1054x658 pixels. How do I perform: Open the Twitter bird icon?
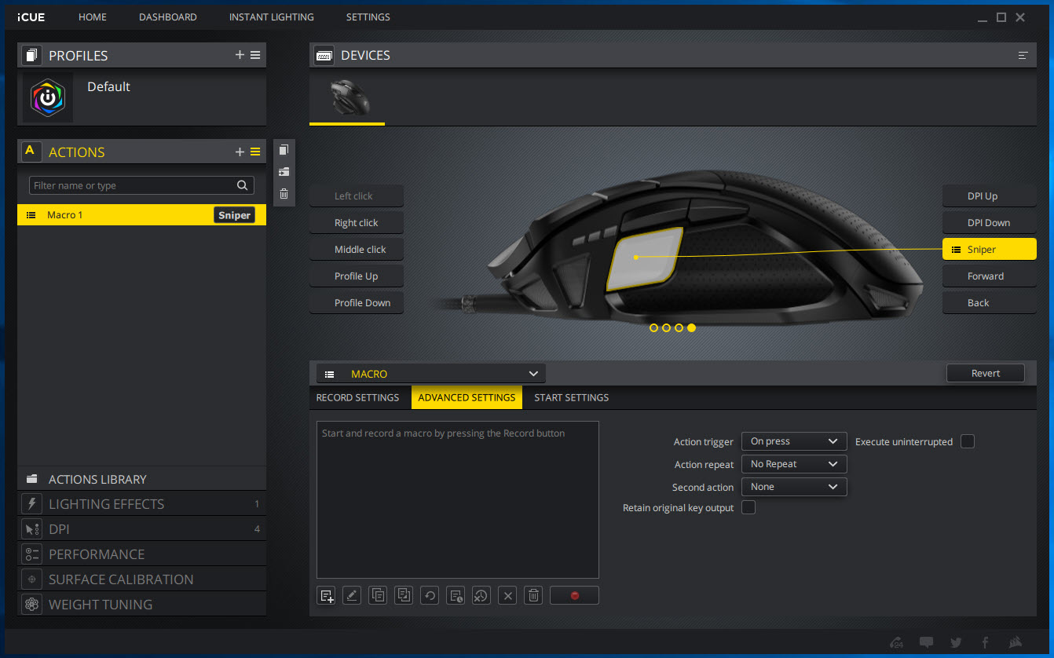[956, 642]
